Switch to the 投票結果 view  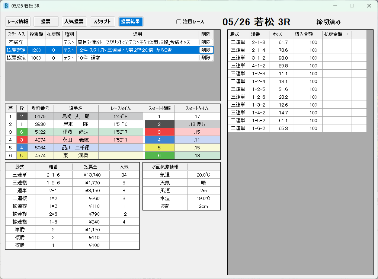coord(130,21)
